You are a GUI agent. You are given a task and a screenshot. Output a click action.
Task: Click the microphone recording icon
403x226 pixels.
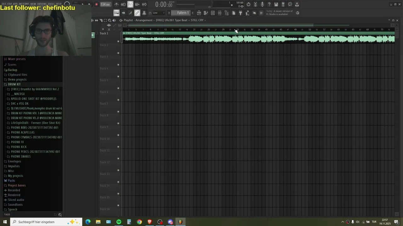[262, 4]
